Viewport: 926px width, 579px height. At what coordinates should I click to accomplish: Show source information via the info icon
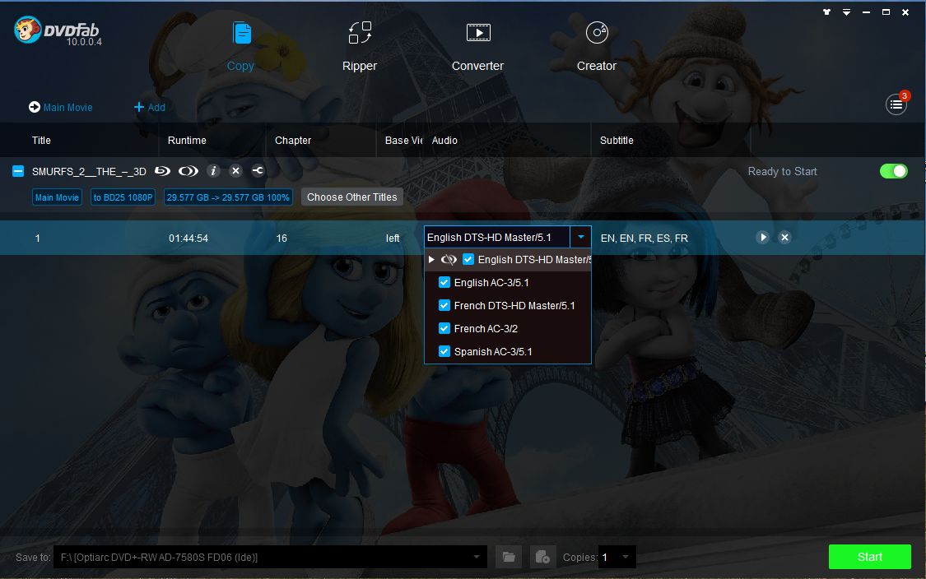point(213,171)
